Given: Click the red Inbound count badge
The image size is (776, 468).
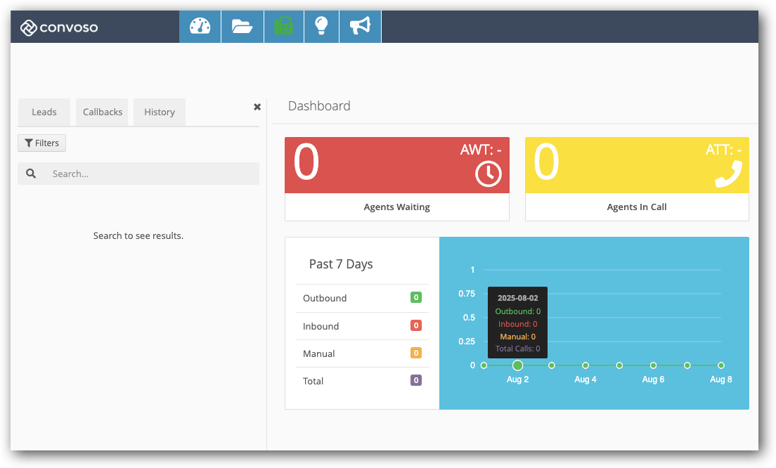Looking at the screenshot, I should tap(416, 326).
